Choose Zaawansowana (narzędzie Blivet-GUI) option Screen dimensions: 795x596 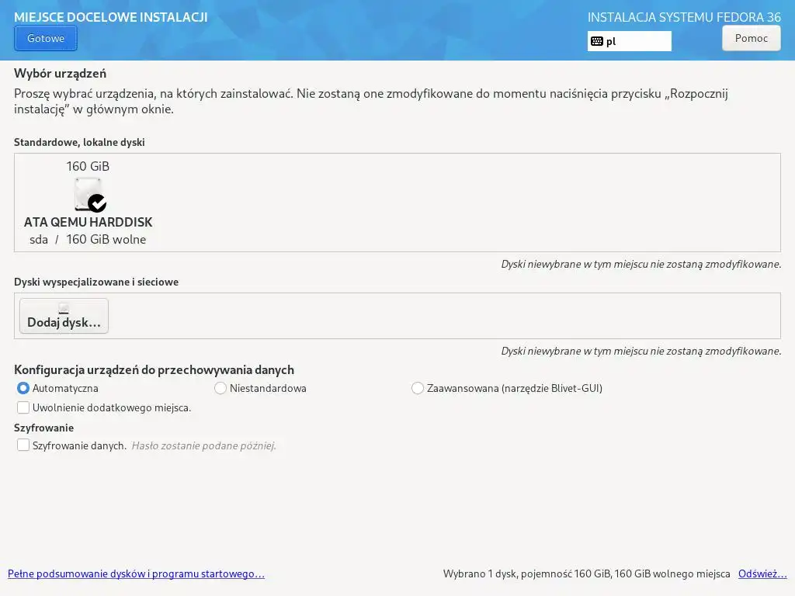point(417,388)
